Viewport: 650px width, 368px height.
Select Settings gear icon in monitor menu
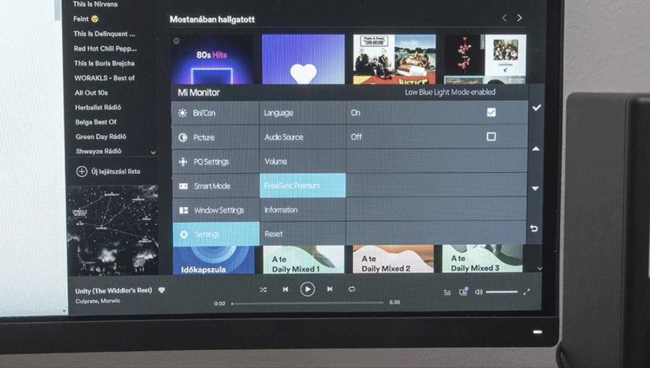pos(184,234)
